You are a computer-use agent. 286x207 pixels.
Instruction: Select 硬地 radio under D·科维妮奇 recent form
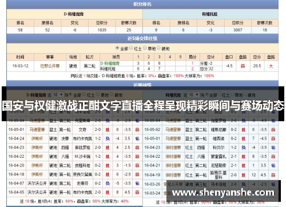(112, 94)
